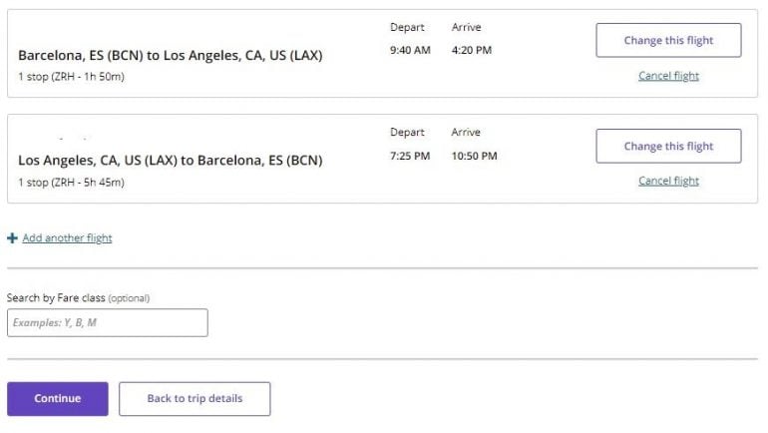Change the Los Angeles to Barcelona flight
This screenshot has height=433, width=768.
[x=668, y=146]
